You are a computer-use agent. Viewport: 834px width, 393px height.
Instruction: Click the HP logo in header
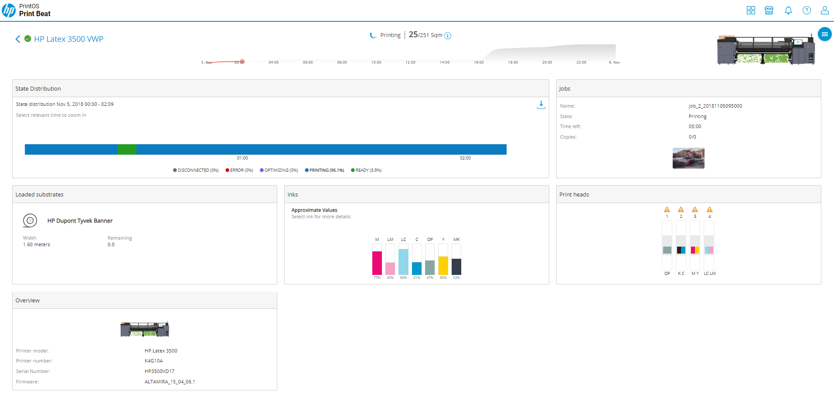[9, 10]
